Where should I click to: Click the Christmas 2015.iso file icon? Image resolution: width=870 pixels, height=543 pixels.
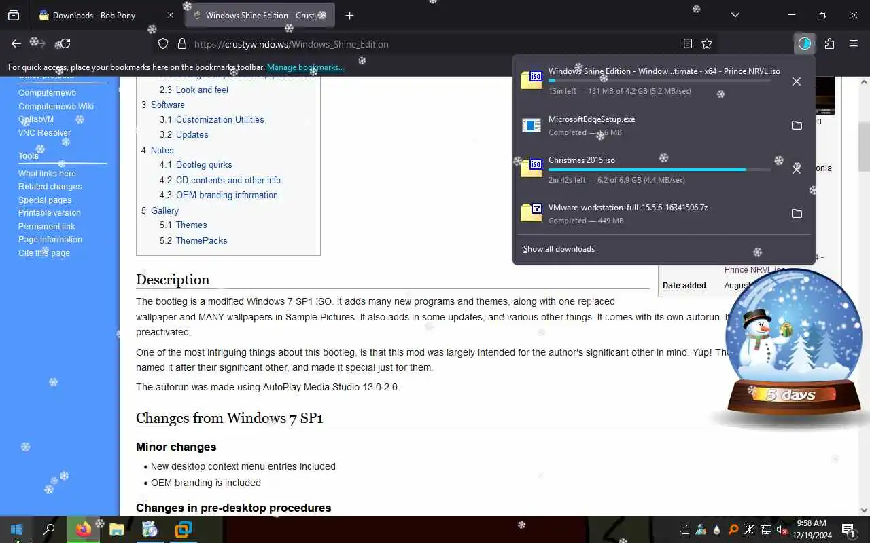point(532,167)
